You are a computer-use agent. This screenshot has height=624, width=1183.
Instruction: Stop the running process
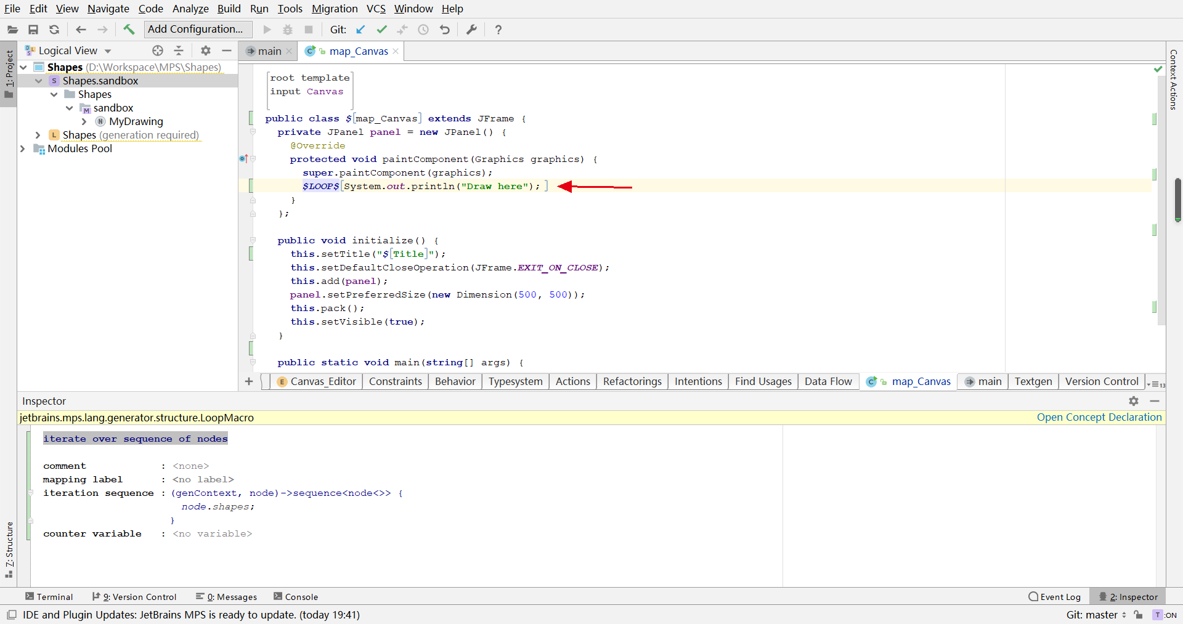[x=308, y=30]
